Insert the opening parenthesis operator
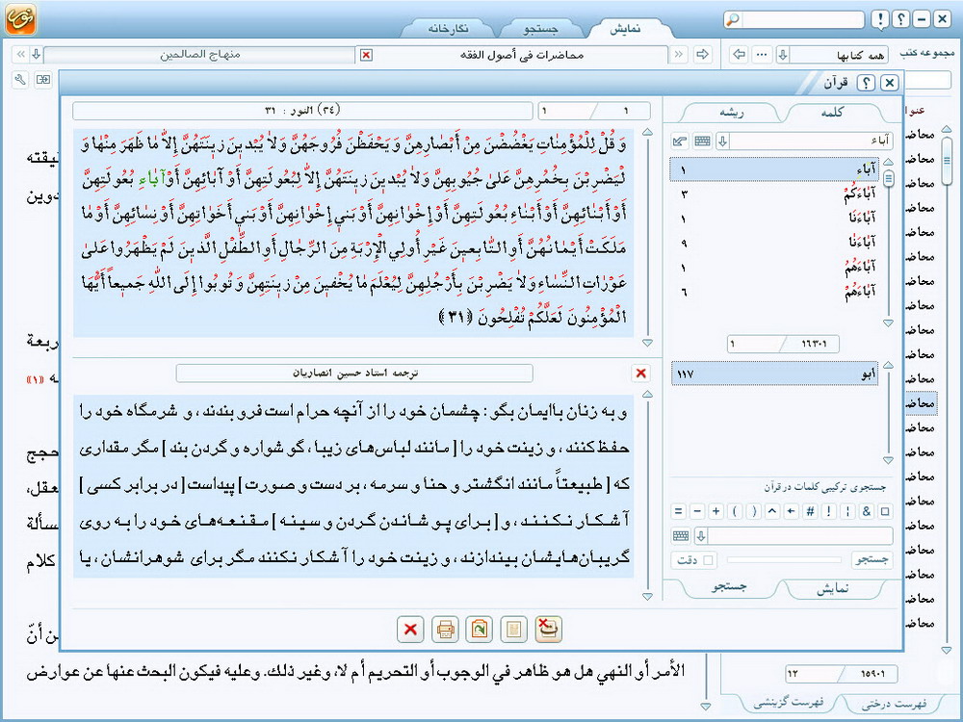Viewport: 963px width, 722px height. (735, 511)
